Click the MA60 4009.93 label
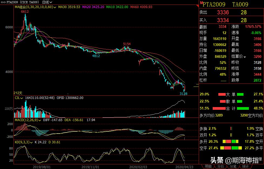Viewport: 264px width, 169px height. [141, 7]
